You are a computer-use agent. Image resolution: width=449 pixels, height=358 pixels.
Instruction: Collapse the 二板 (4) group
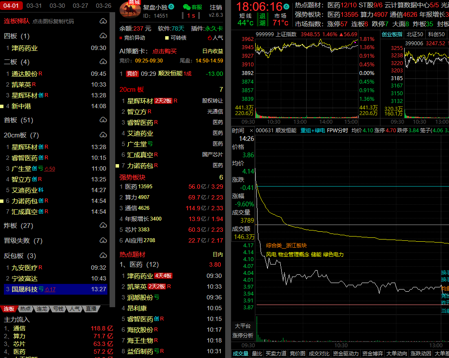tap(16, 62)
